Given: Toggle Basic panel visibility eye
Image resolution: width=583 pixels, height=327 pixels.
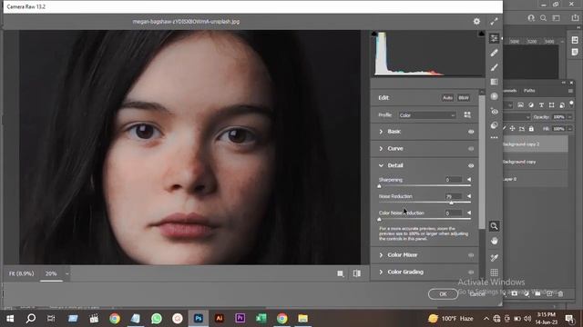Looking at the screenshot, I should 471,132.
